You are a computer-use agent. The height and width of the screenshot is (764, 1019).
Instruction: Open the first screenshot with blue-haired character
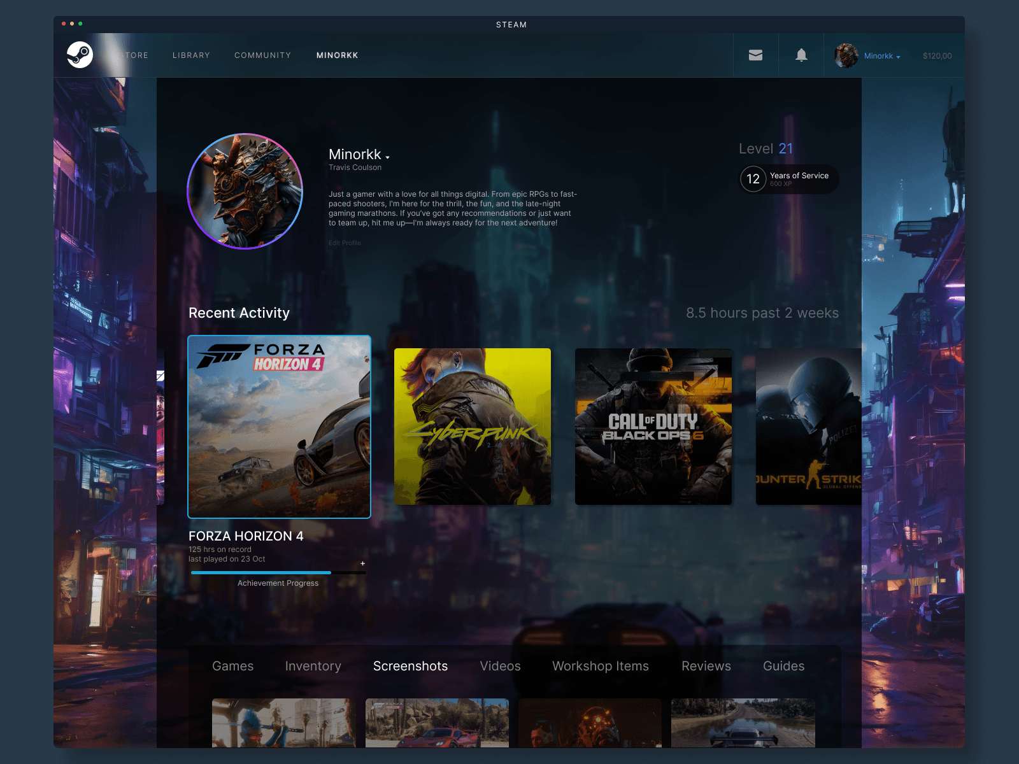coord(283,723)
